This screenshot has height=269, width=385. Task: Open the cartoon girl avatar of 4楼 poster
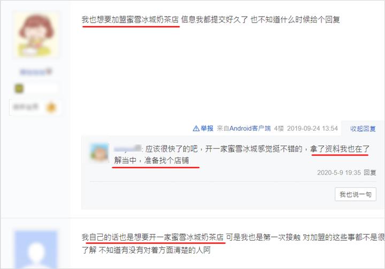click(36, 35)
